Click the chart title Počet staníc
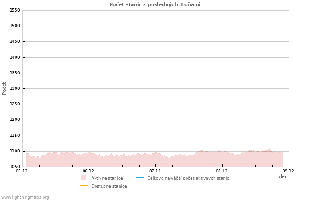This screenshot has width=311, height=200. 155,4
